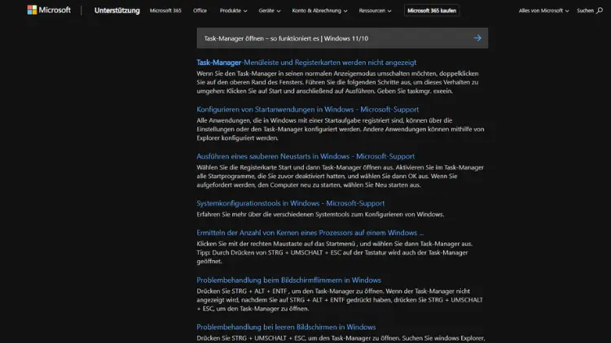Expand the Produkte dropdown

click(x=233, y=11)
